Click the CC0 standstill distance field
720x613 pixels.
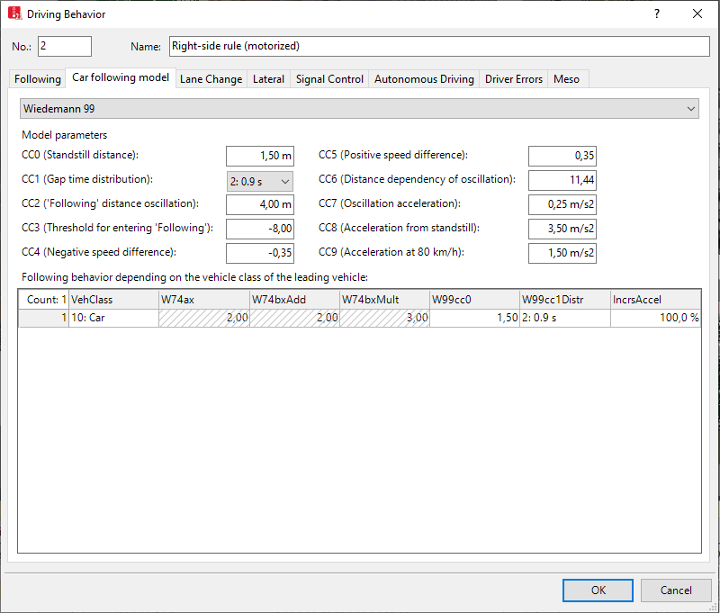pos(259,156)
